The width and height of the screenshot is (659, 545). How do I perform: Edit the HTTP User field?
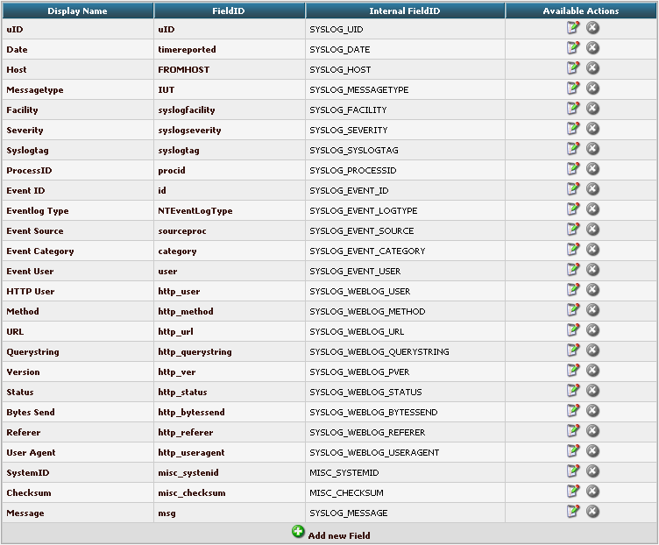[573, 290]
